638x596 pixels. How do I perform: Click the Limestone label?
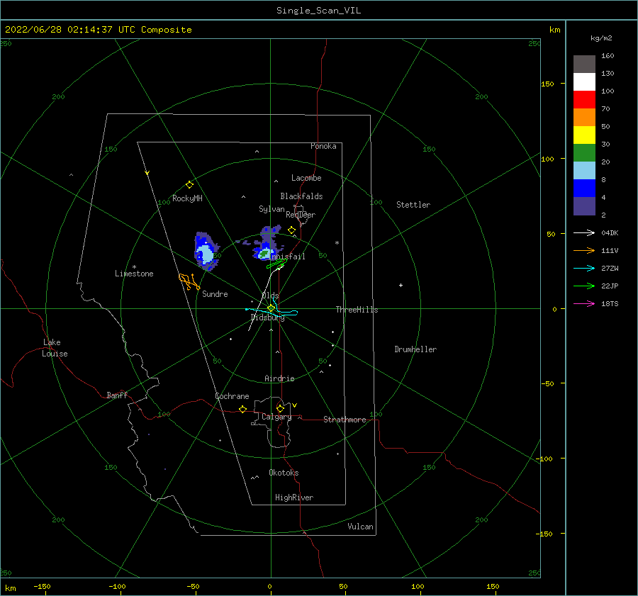(134, 274)
